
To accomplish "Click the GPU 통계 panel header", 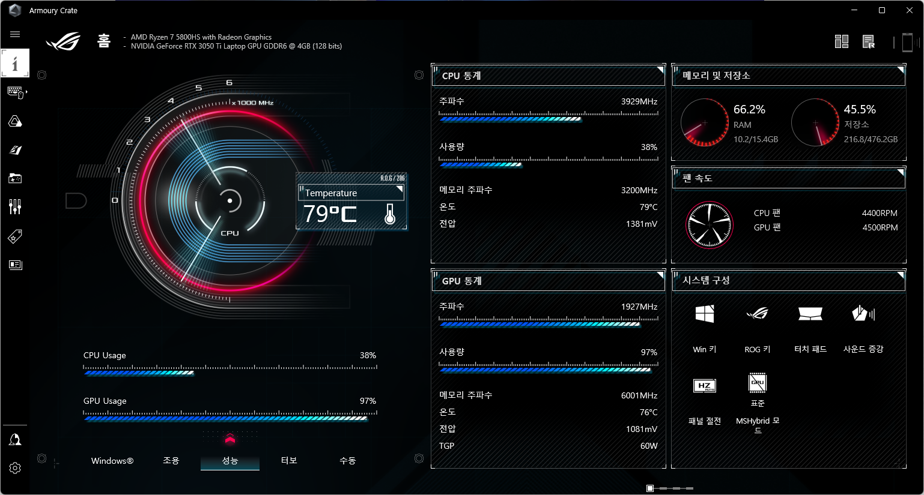I will (549, 281).
